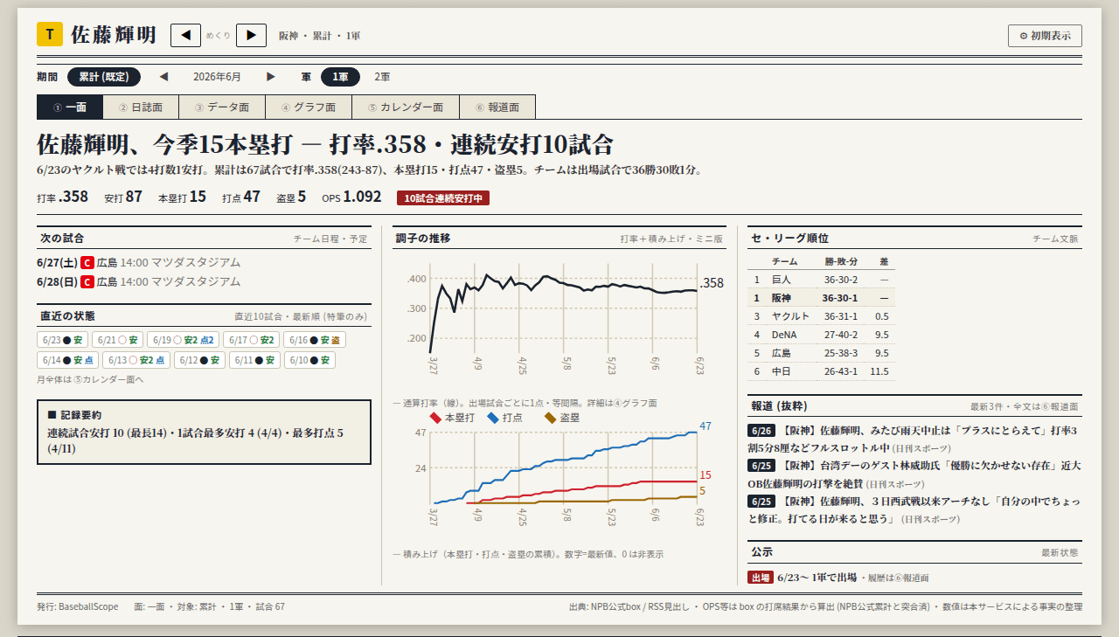Open the 6/11 ● 安 game chip
The height and width of the screenshot is (637, 1119).
254,360
